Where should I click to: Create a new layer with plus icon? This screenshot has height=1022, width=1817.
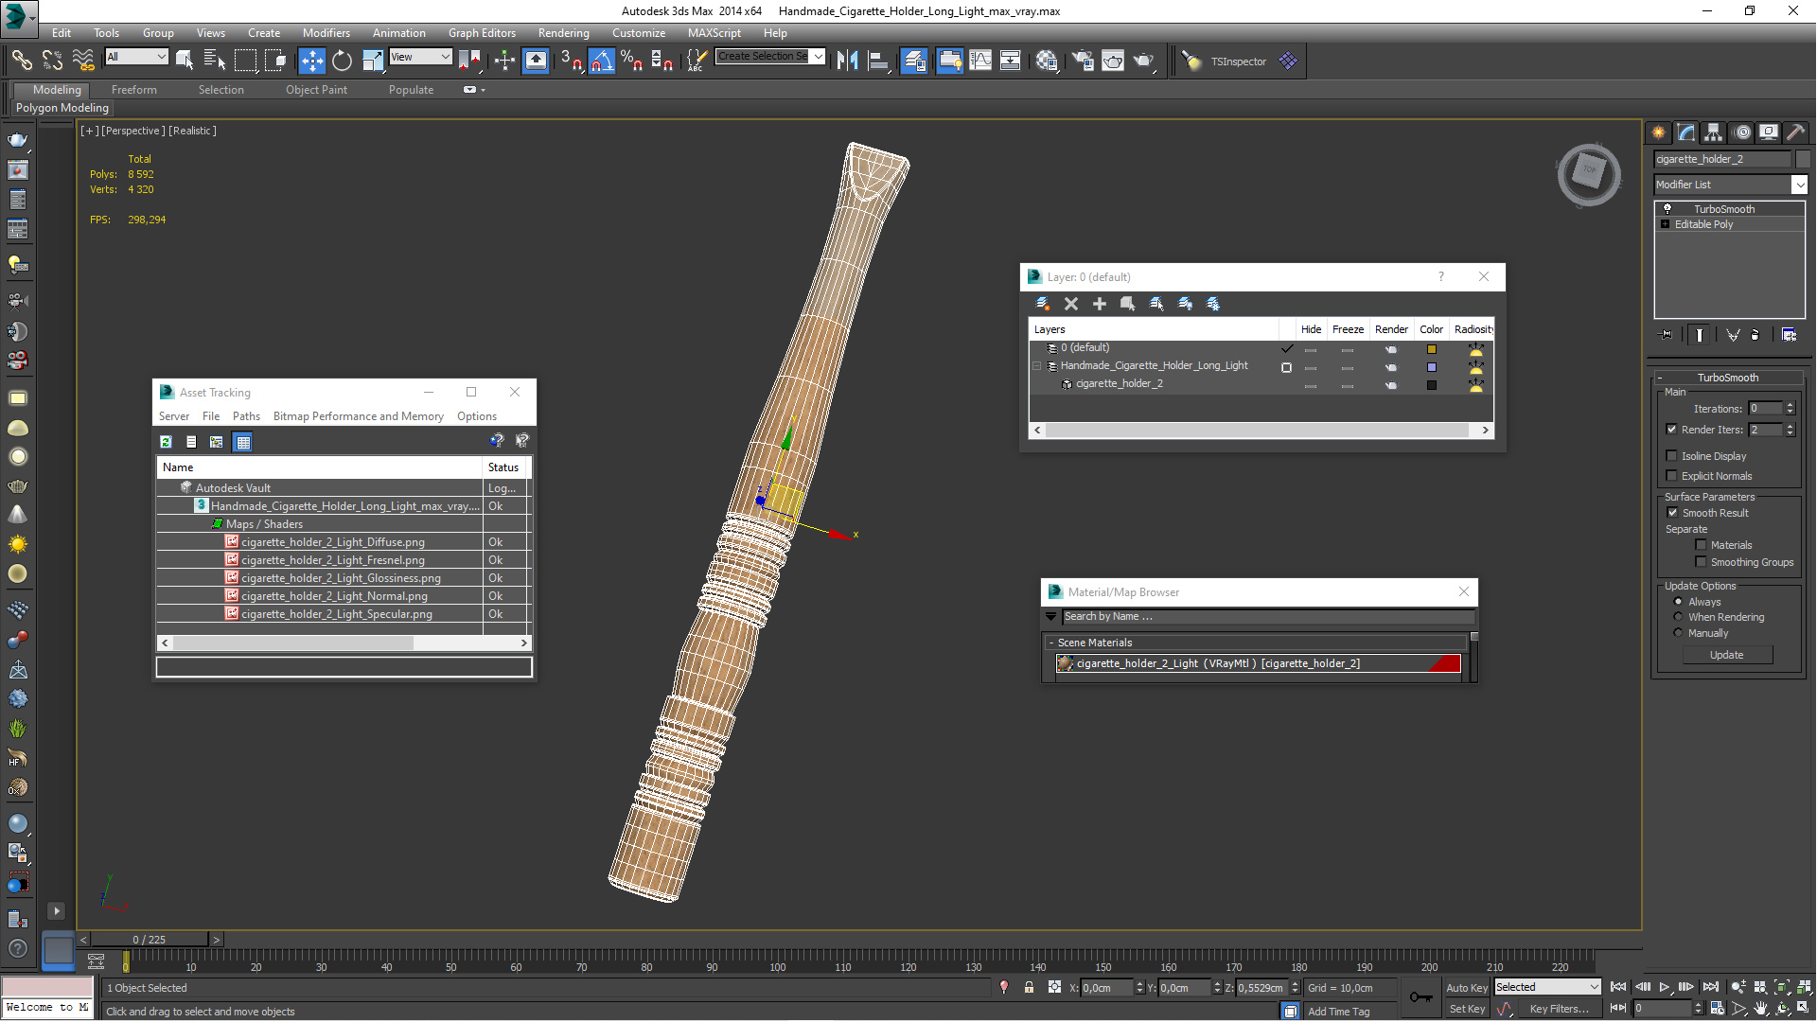click(1100, 304)
